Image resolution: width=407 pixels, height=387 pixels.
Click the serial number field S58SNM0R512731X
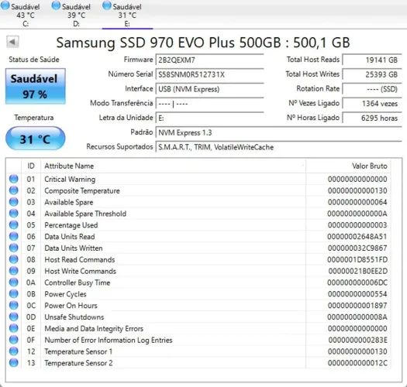tap(209, 74)
